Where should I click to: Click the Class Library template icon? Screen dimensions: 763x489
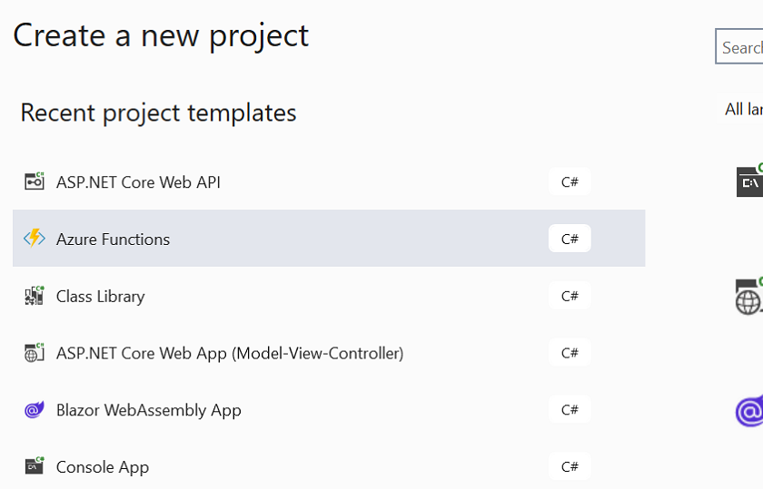coord(35,296)
